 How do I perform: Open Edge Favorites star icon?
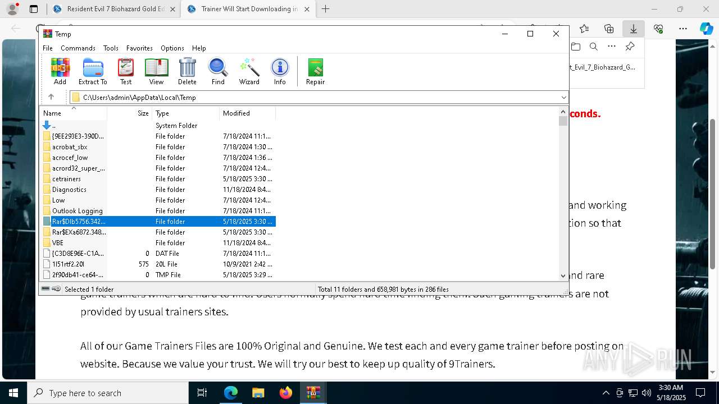pos(584,29)
